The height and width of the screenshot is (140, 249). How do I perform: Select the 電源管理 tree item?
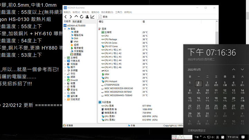click(78, 48)
